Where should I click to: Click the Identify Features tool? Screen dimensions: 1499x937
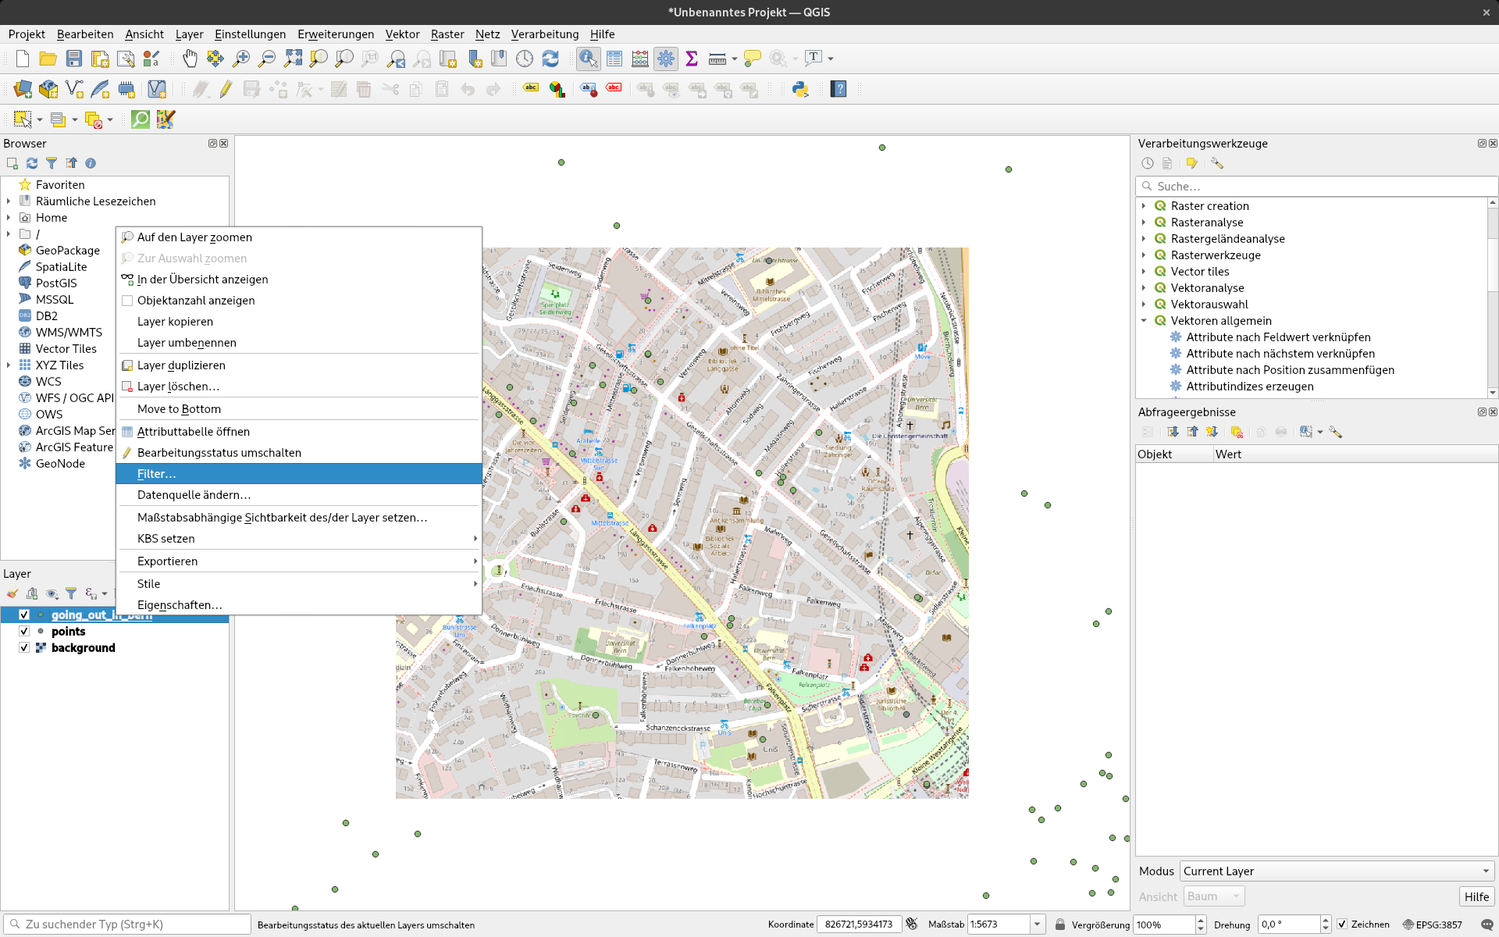[x=588, y=59]
